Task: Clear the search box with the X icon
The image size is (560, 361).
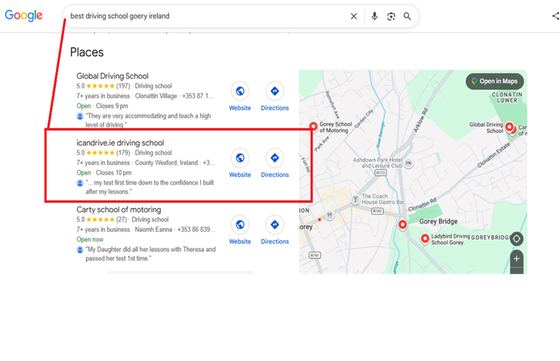Action: pyautogui.click(x=353, y=16)
